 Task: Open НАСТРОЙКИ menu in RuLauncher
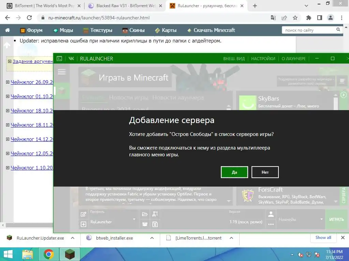click(263, 58)
